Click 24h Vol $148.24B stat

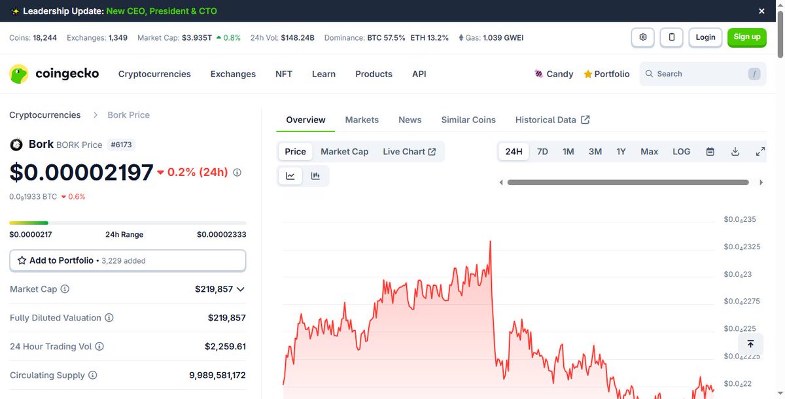click(283, 37)
